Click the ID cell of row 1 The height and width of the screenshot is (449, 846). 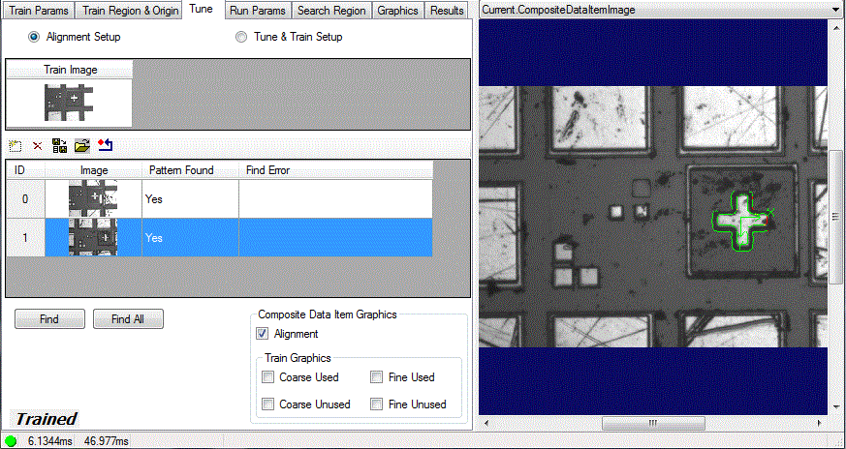[x=25, y=238]
